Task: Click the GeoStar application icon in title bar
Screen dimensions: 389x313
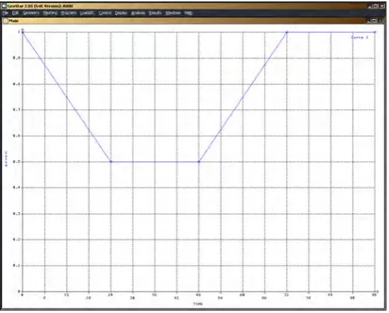Action: [4, 6]
